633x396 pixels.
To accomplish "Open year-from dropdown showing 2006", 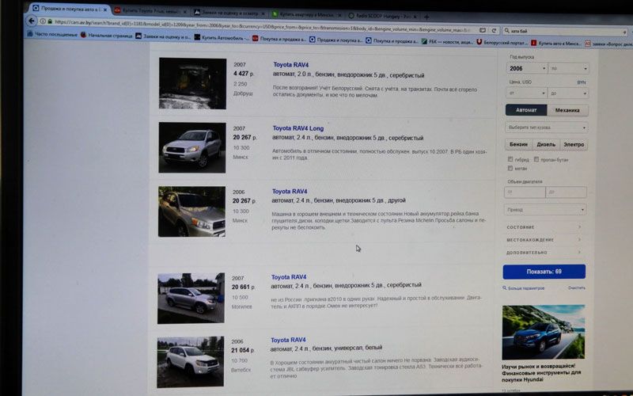I will 526,68.
